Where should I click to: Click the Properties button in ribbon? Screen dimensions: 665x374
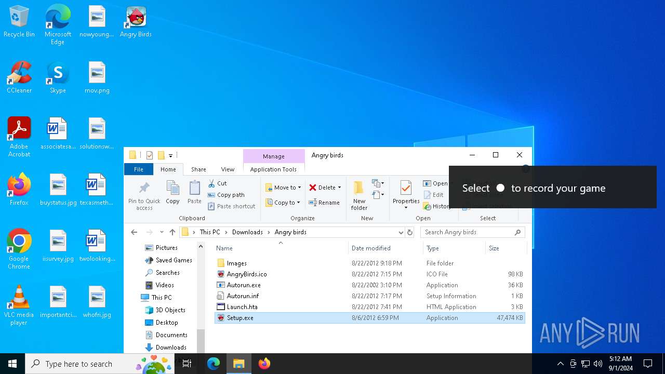click(406, 196)
